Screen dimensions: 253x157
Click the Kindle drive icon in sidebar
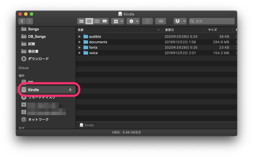(x=24, y=90)
